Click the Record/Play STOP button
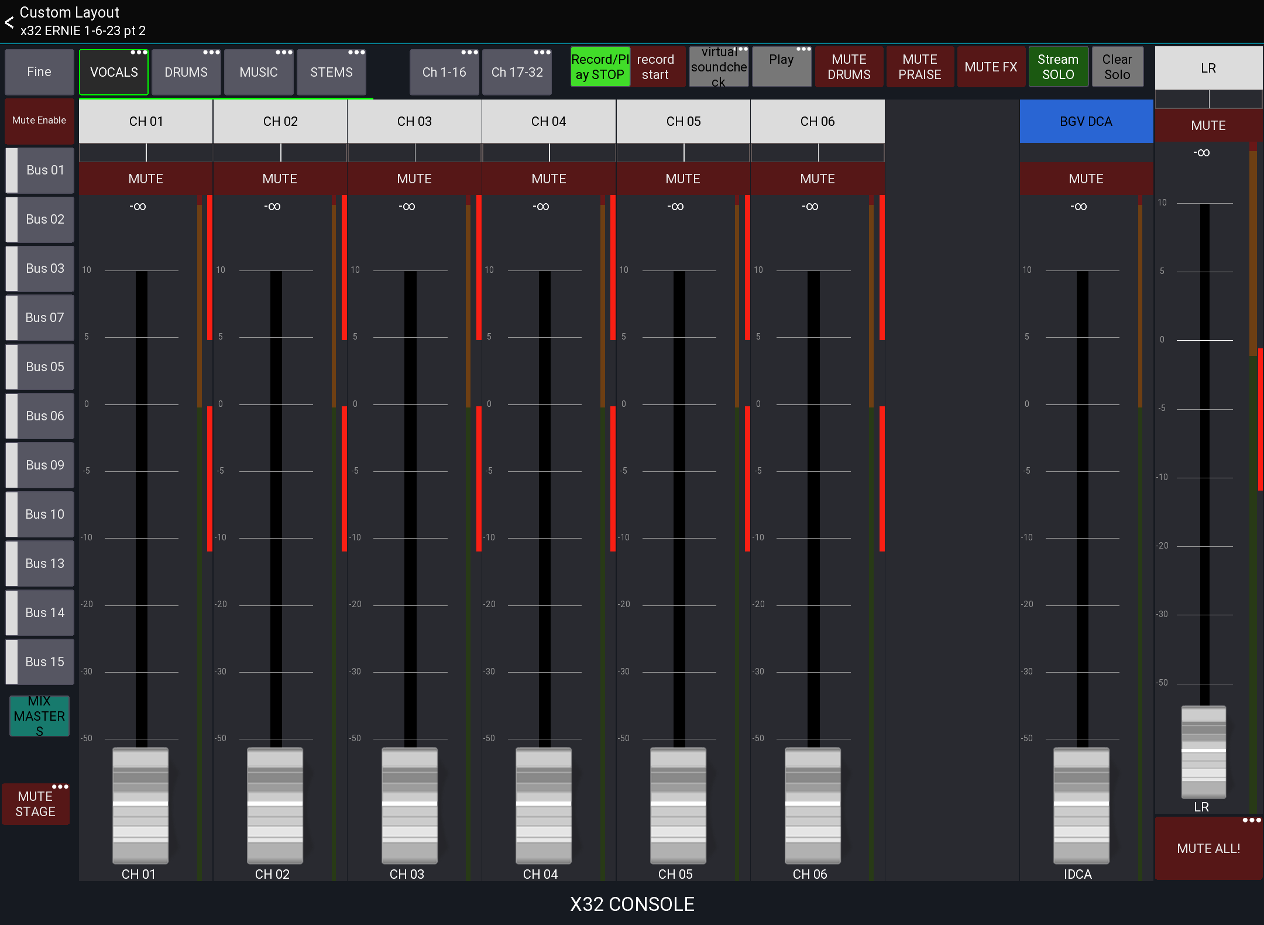This screenshot has height=925, width=1264. point(600,67)
